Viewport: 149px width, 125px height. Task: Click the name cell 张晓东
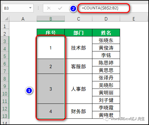point(106,40)
